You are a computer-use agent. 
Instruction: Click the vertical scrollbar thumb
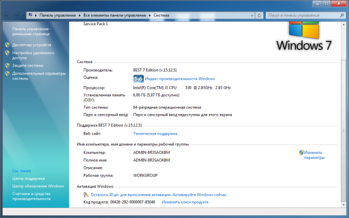point(343,131)
